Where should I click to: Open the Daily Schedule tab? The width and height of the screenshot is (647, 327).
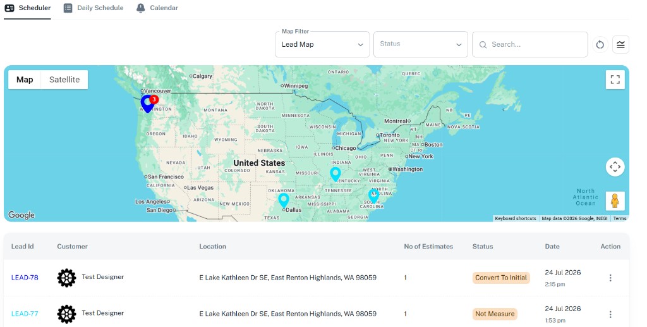pyautogui.click(x=94, y=8)
